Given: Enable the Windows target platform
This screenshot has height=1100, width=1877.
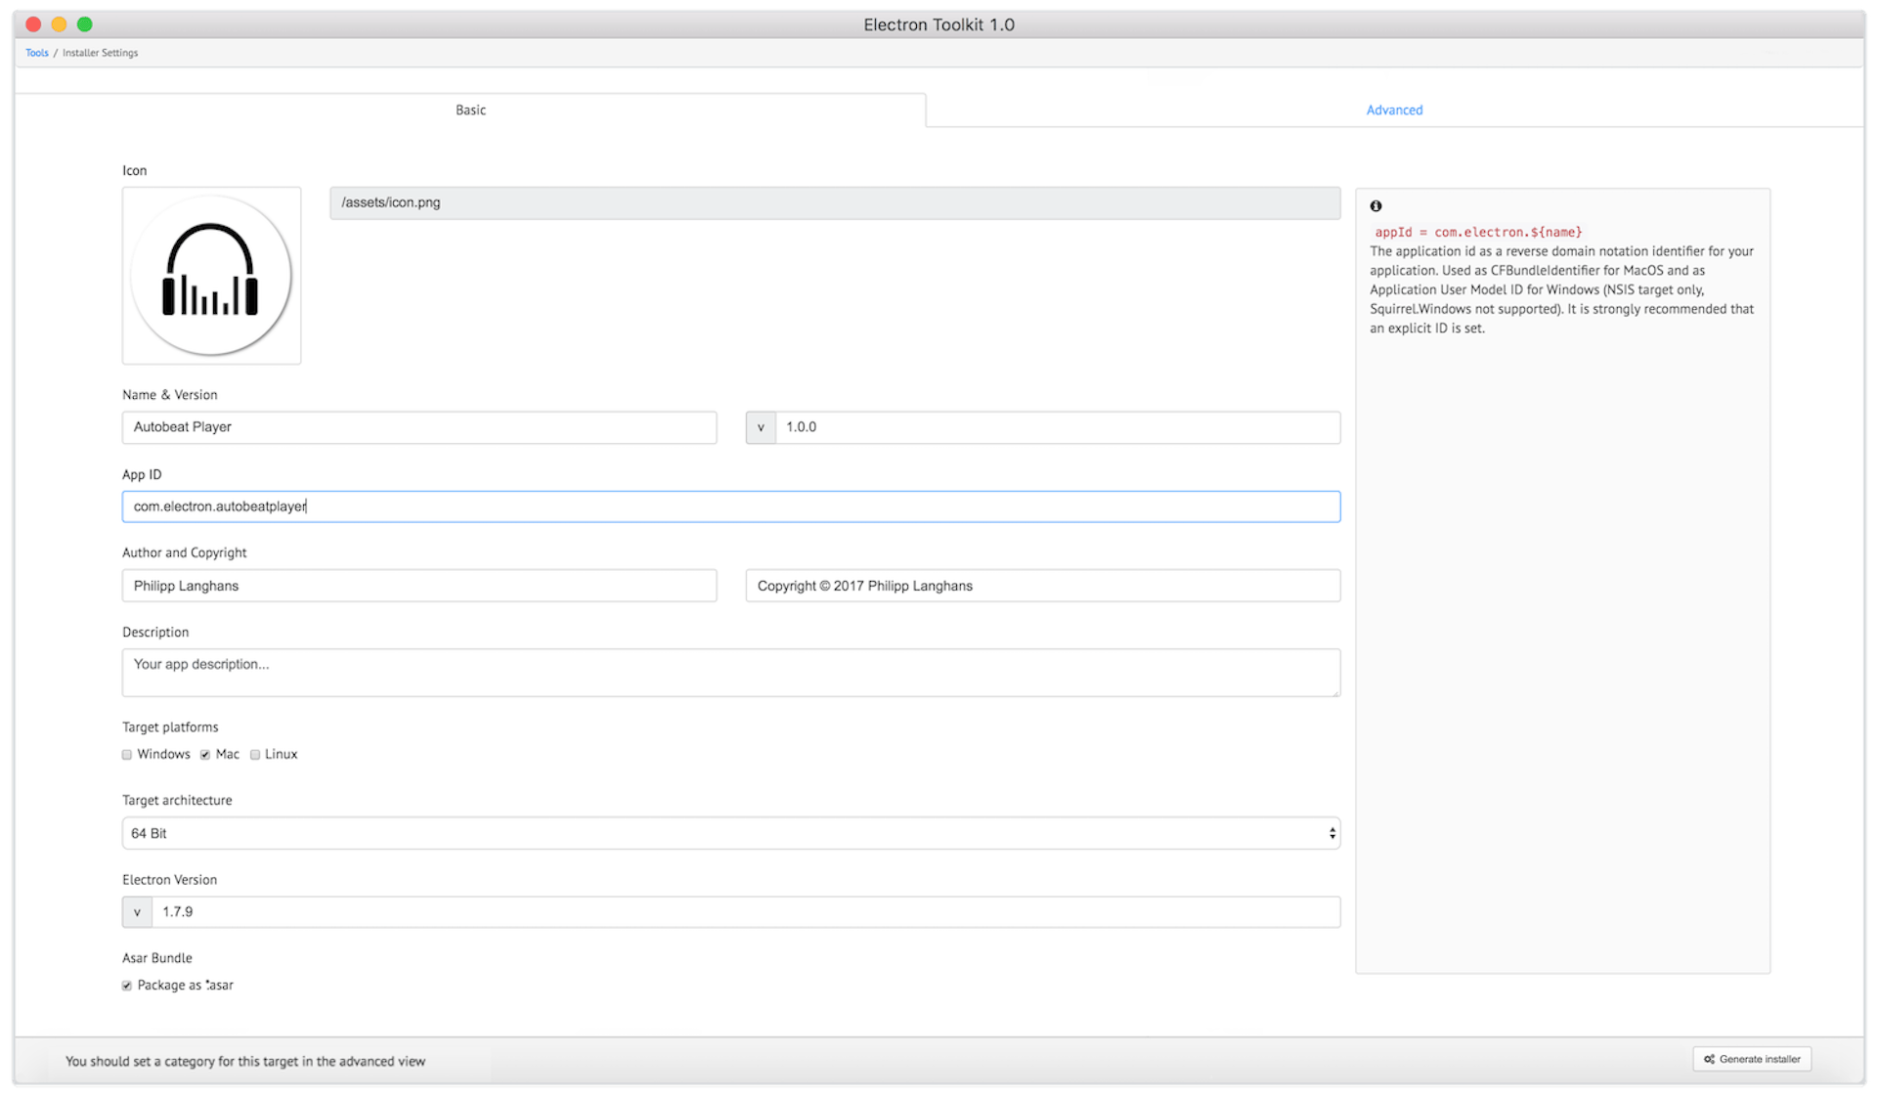Looking at the screenshot, I should (x=126, y=754).
